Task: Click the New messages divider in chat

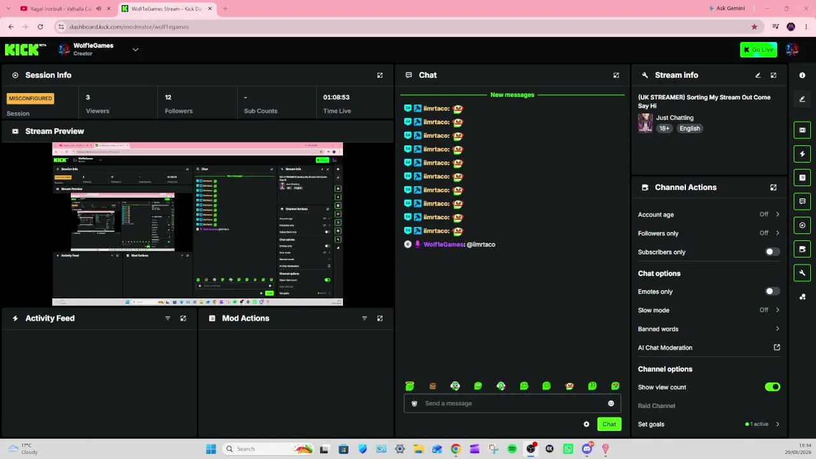Action: coord(512,95)
